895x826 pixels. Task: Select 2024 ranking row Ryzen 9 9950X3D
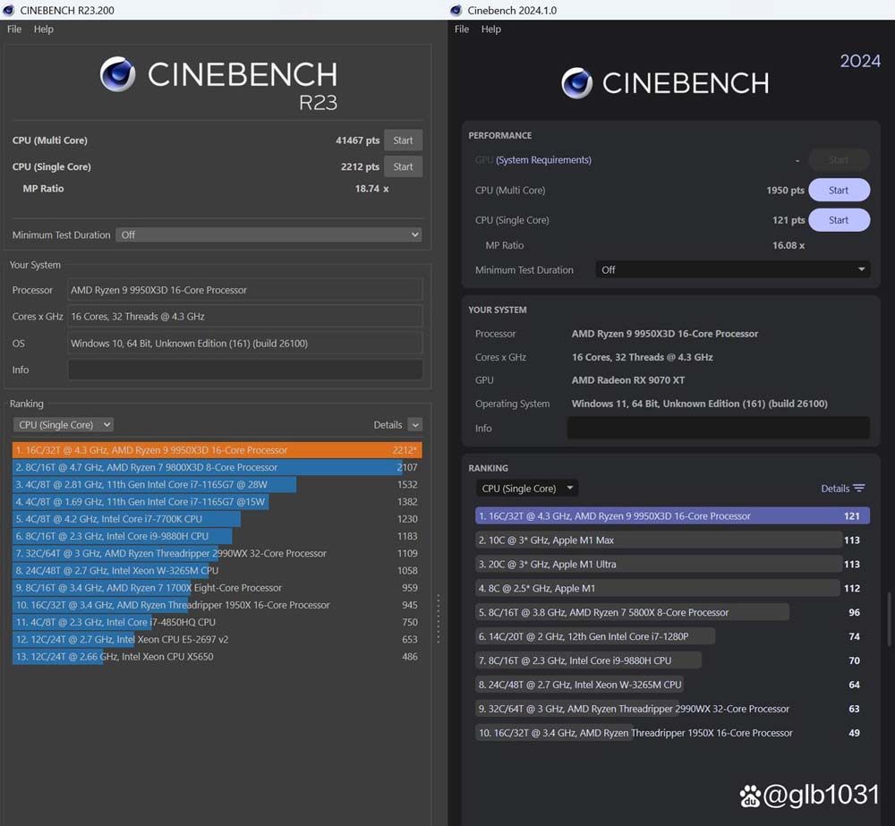672,516
